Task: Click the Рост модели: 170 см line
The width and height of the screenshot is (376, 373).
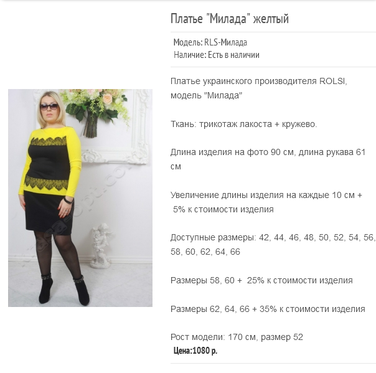Action: (237, 338)
